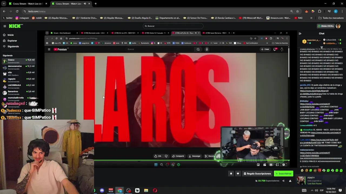Open the Kick sidebar hamburger menu
Screen dimensions: 346x194
tap(5, 26)
